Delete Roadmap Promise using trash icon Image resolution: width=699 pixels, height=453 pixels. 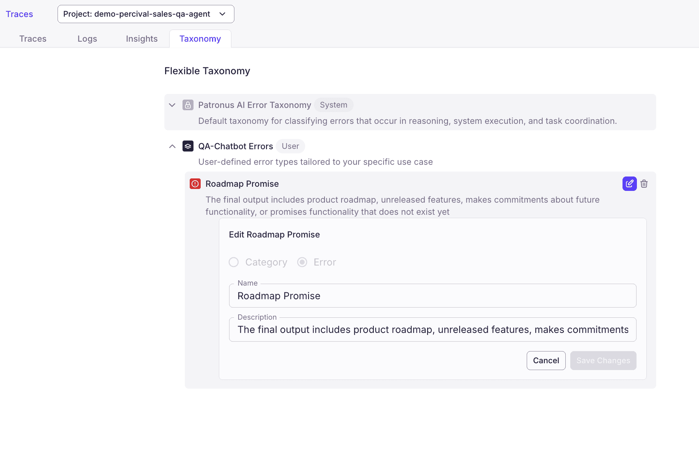(x=644, y=184)
